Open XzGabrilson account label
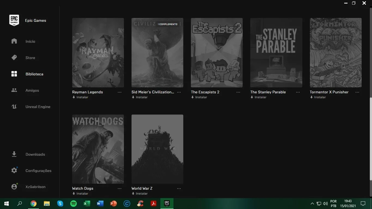This screenshot has height=209, width=372. pyautogui.click(x=35, y=187)
